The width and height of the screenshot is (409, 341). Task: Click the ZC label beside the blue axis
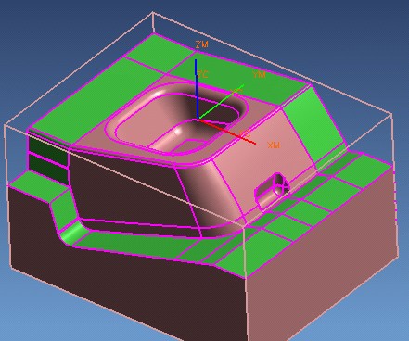click(203, 74)
